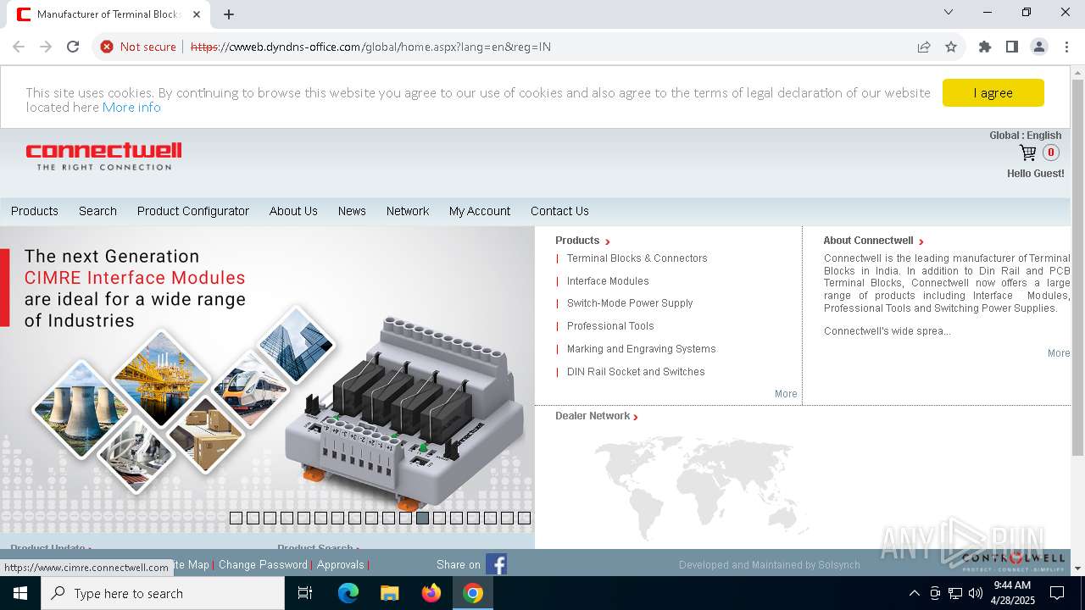Open Terminal Blocks & Connectors link
Image resolution: width=1085 pixels, height=610 pixels.
pos(637,258)
